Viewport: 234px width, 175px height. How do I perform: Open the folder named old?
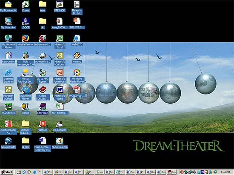pos(43,23)
